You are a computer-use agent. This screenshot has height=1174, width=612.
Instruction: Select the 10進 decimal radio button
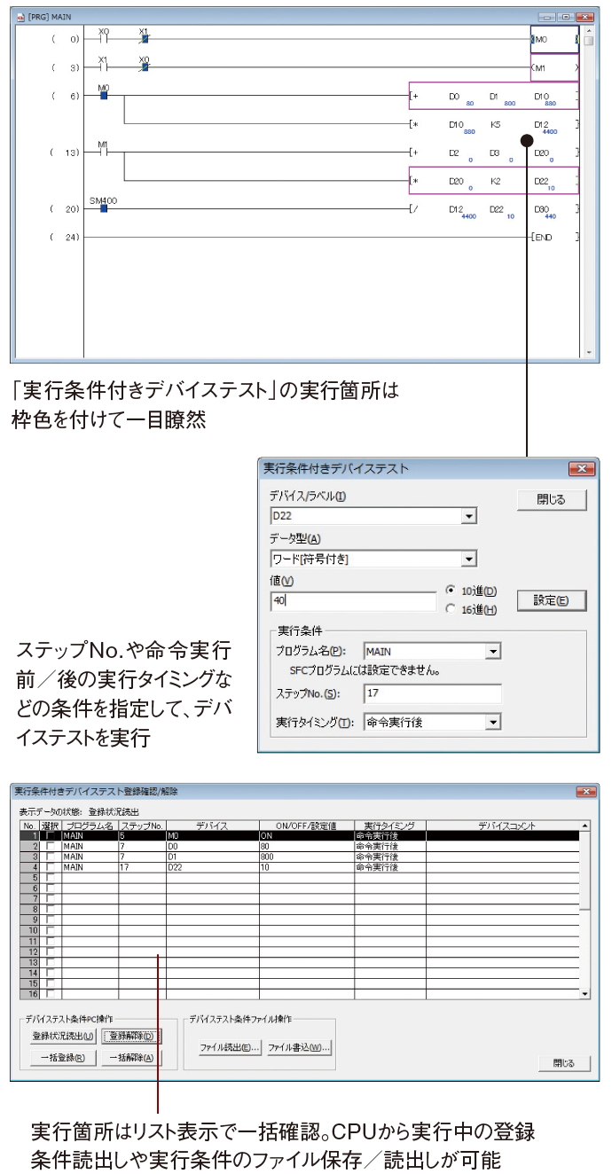[x=451, y=591]
